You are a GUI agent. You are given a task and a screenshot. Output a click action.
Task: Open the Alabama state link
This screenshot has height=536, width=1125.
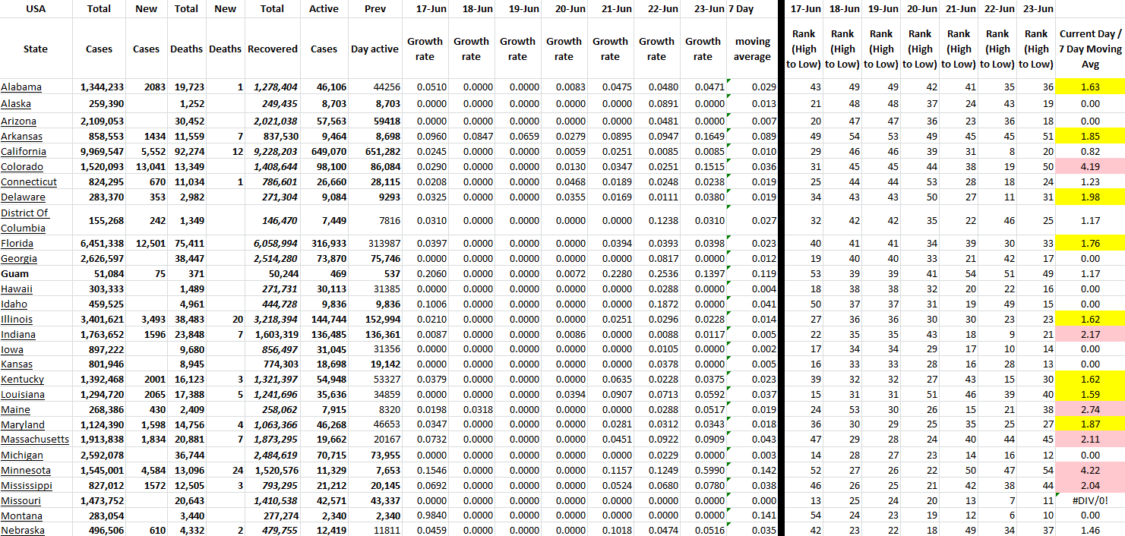pos(21,87)
